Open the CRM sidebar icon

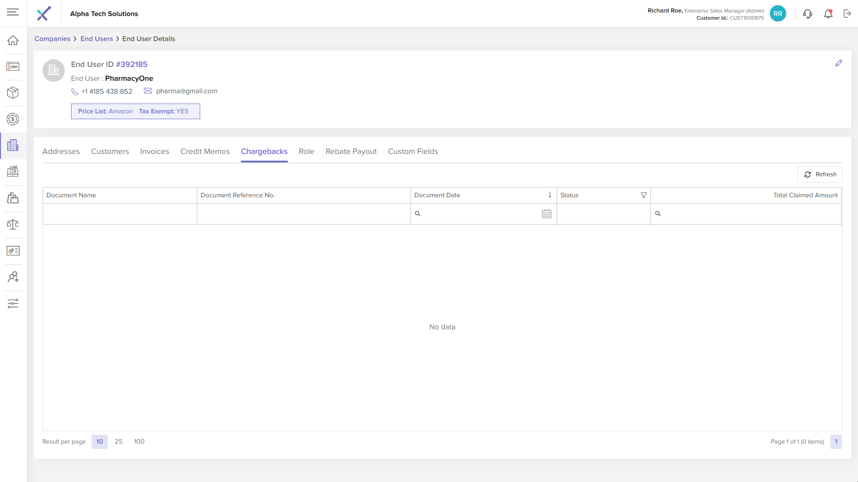click(x=13, y=66)
